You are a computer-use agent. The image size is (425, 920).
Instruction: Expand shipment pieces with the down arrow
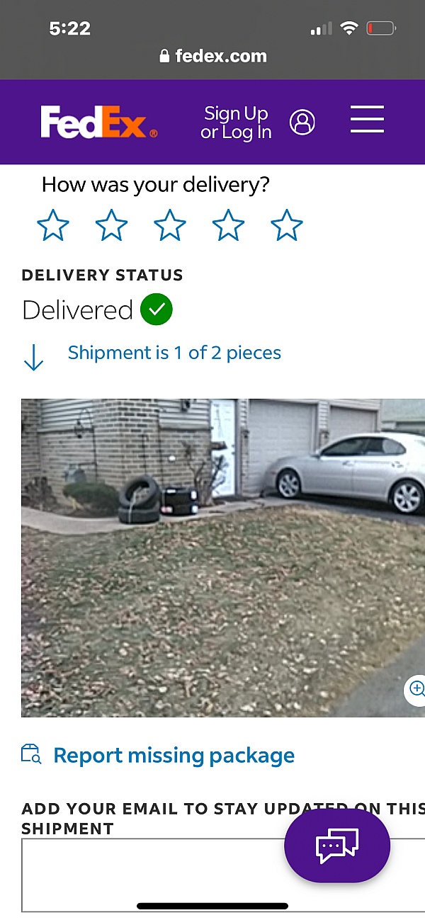33,358
